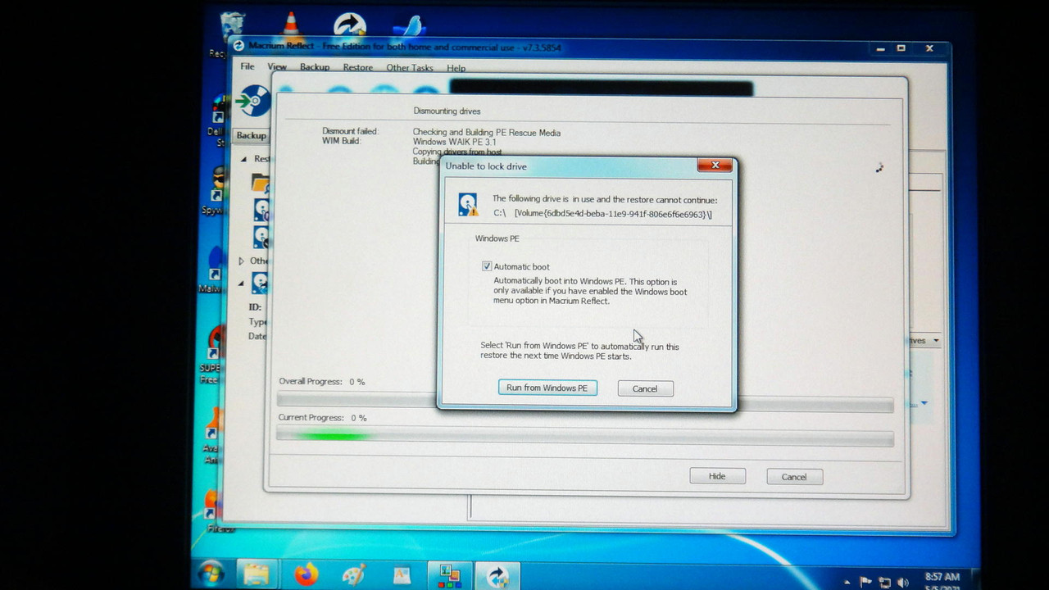Click Run from Windows PE button
This screenshot has height=590, width=1049.
pyautogui.click(x=547, y=388)
